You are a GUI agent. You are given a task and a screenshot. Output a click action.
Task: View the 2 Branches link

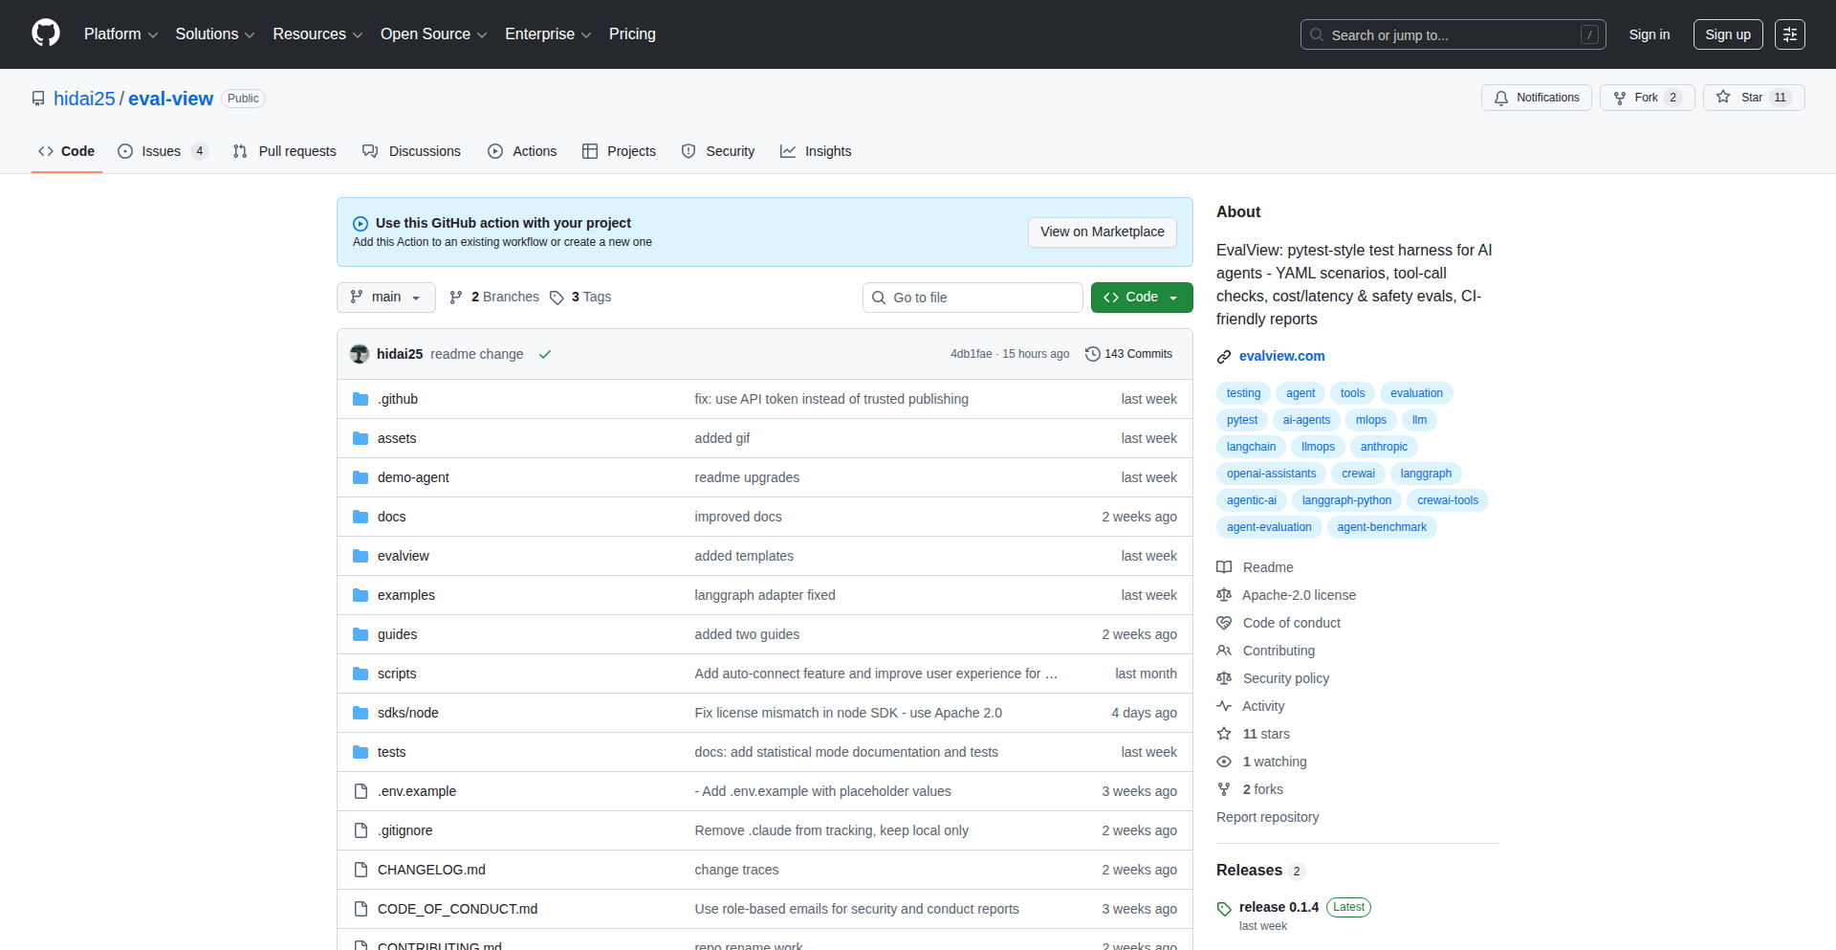(494, 298)
